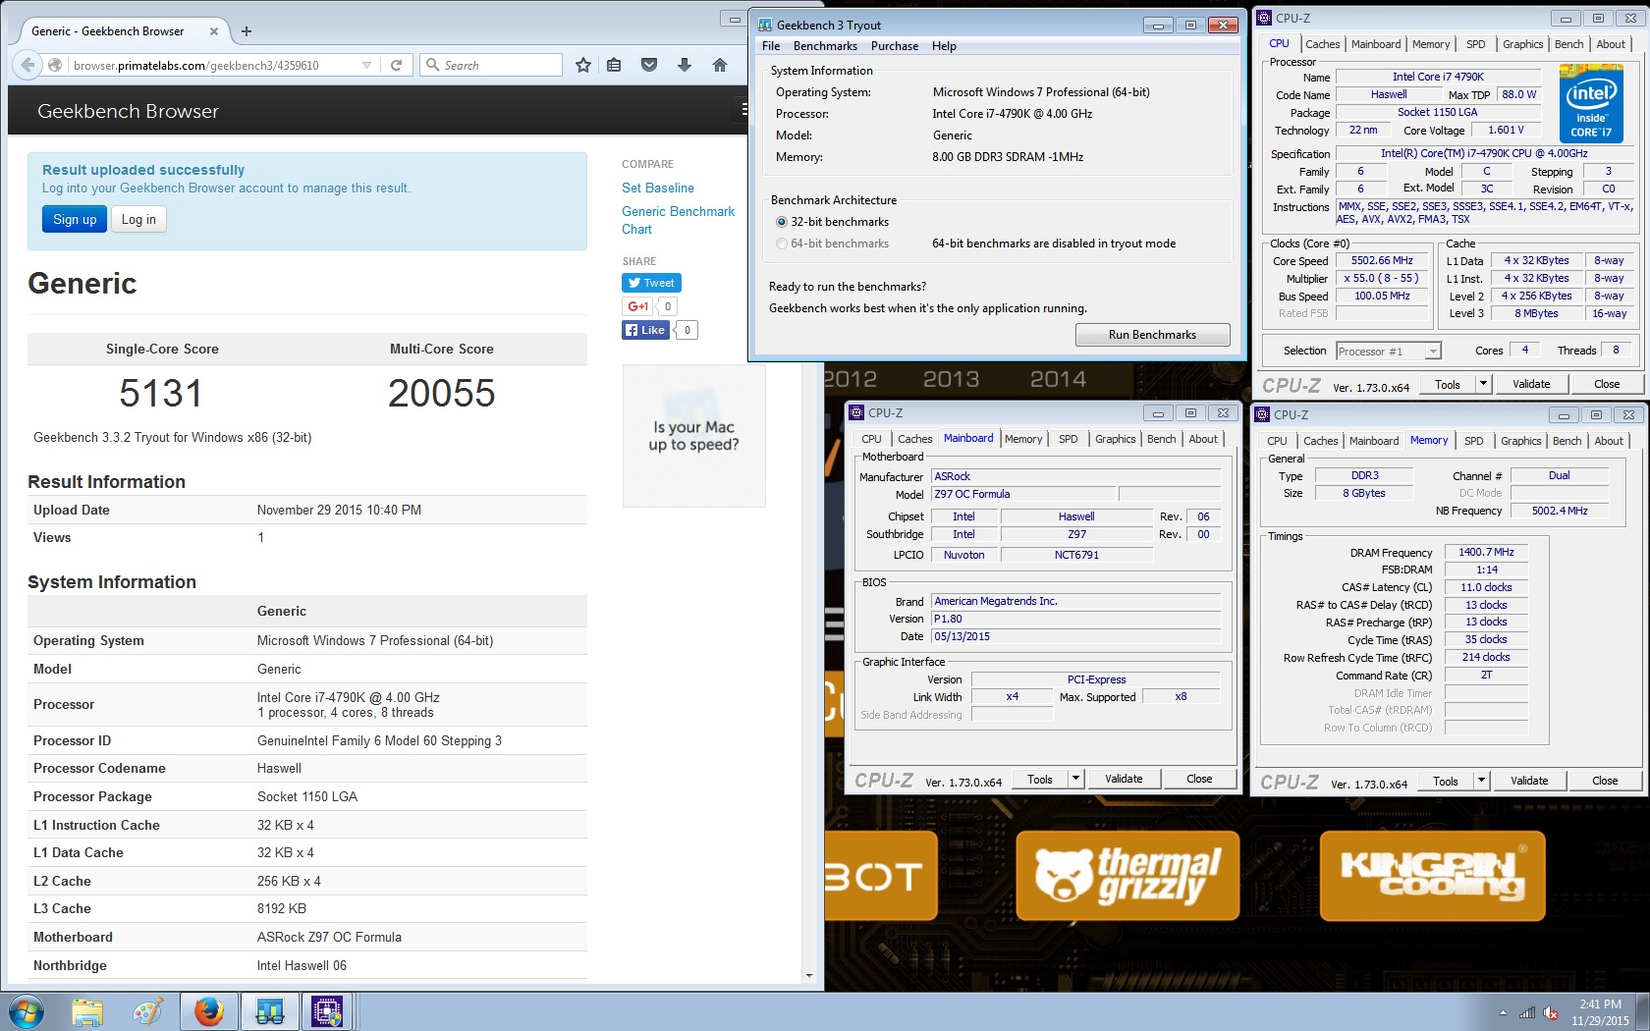
Task: Click the Firefox back arrow button
Action: pos(27,65)
